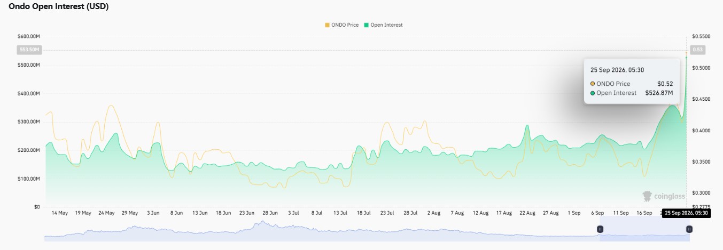Click the 29 May date label
The image size is (723, 250).
coord(130,213)
